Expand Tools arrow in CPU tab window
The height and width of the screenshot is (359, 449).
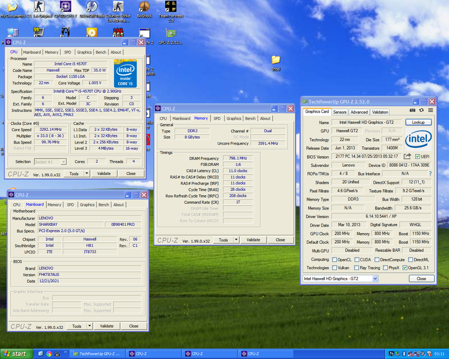pyautogui.click(x=87, y=173)
